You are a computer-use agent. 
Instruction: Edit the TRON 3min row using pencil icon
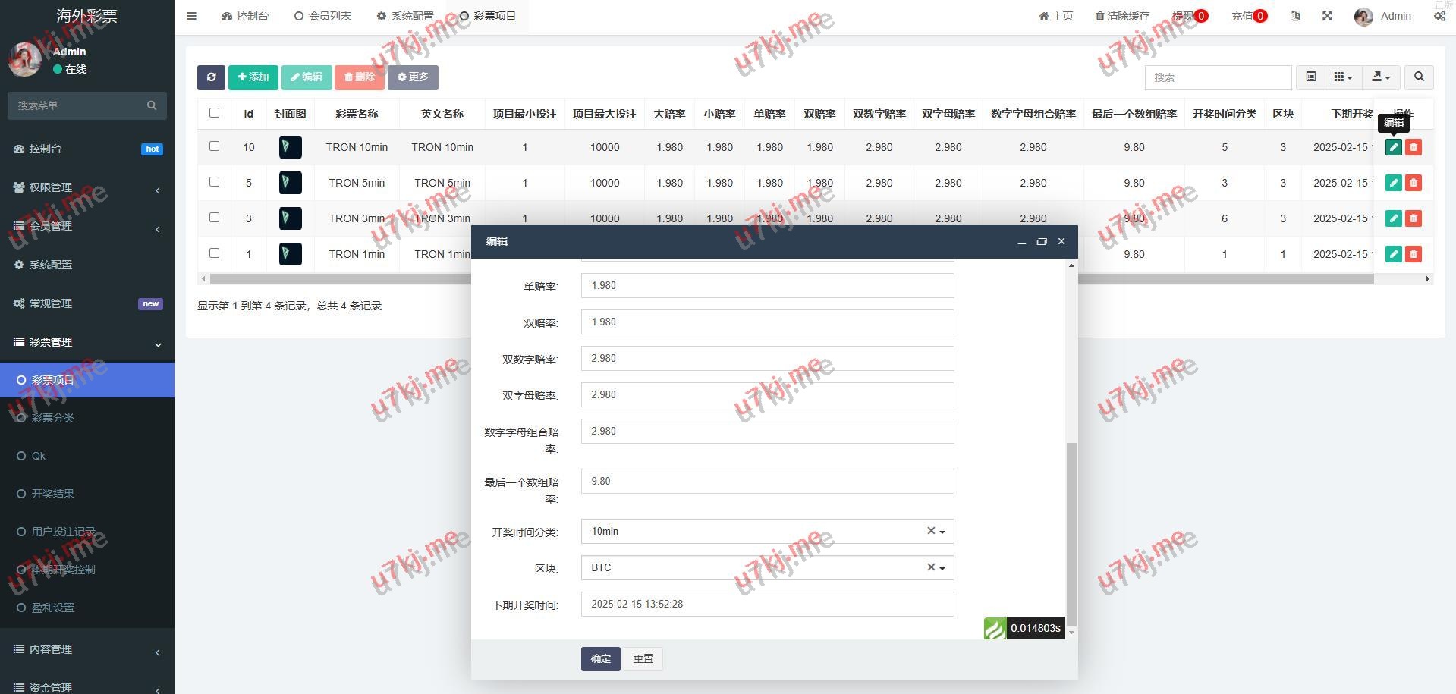click(1393, 218)
